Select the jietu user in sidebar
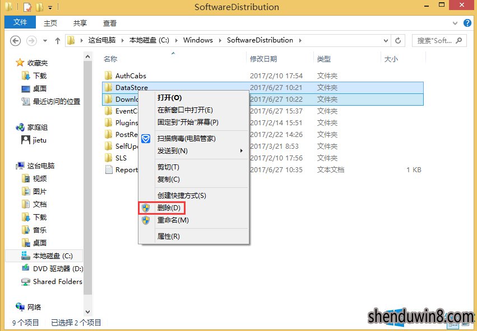This screenshot has width=477, height=331. [x=40, y=140]
